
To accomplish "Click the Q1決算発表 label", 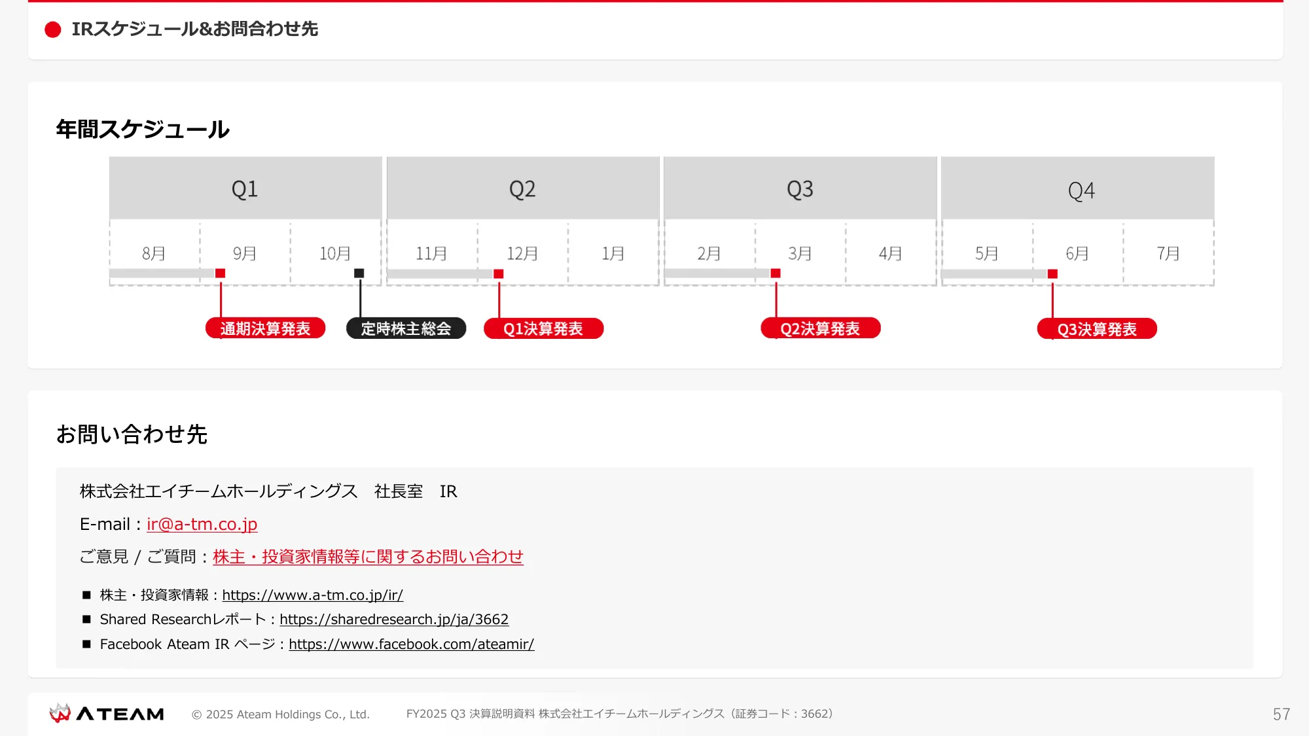I will point(543,328).
